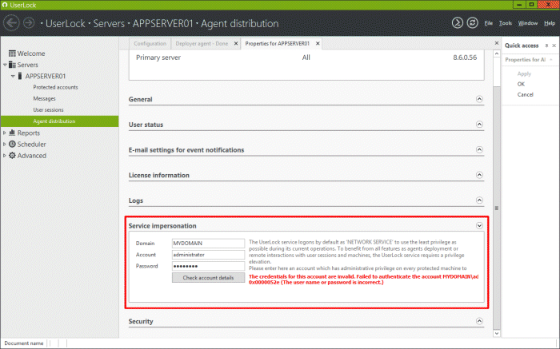Open User sessions in the tree

pos(48,109)
